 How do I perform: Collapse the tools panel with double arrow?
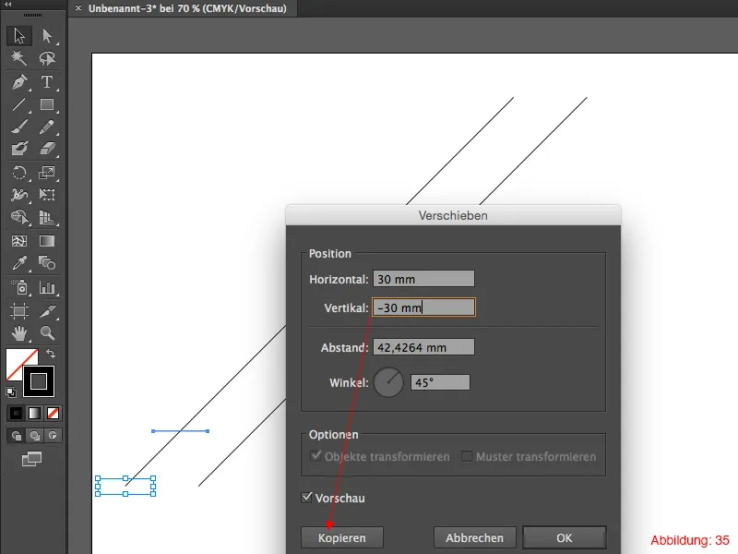(x=8, y=4)
